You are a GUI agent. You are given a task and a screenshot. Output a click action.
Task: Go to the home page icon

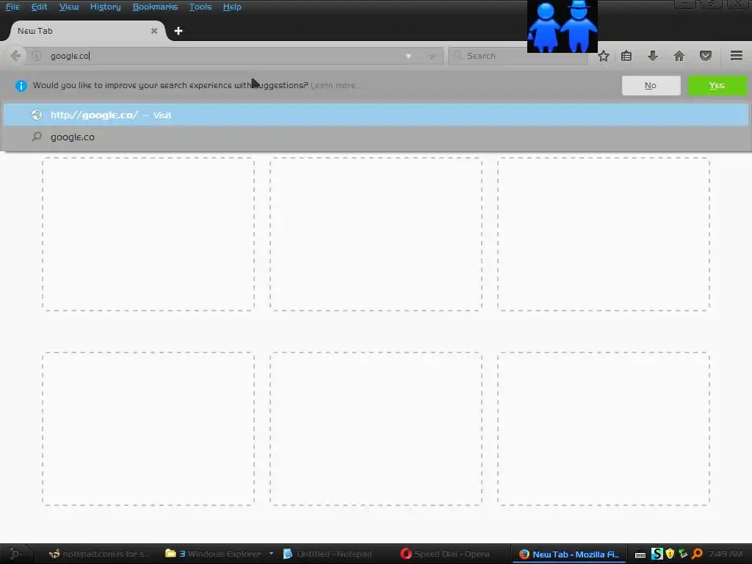[679, 56]
